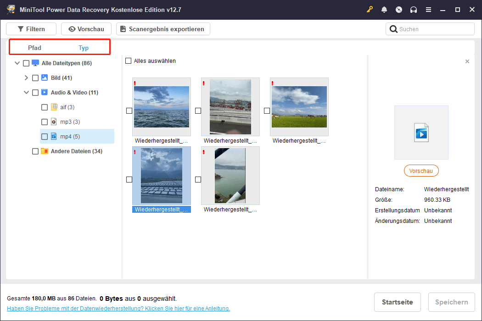
Task: Select the checkbox of the first video thumbnail
Action: coord(129,110)
